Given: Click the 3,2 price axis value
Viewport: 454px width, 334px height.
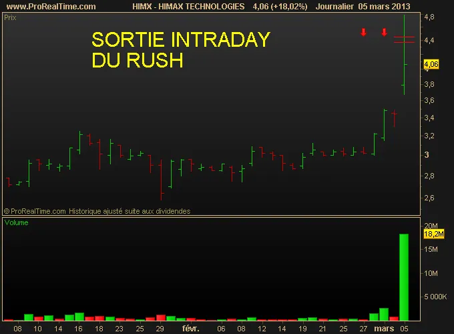Looking at the screenshot, I should click(x=429, y=136).
